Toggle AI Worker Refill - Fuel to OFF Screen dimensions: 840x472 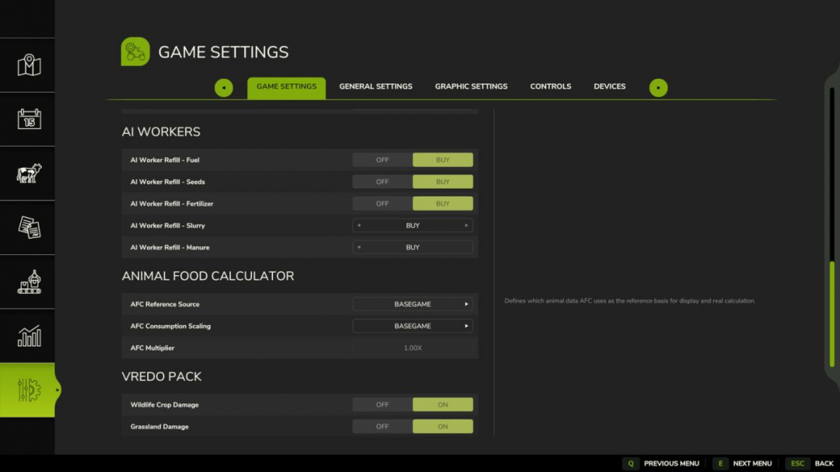click(382, 159)
